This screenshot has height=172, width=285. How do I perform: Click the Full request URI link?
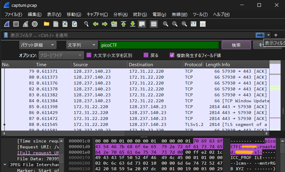pos(38,152)
